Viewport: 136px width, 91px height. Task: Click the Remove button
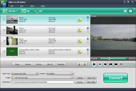[x=39, y=64]
